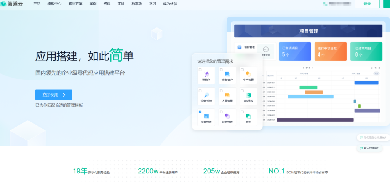The height and width of the screenshot is (189, 390).
Task: Open the 产品 menu
Action: [37, 4]
